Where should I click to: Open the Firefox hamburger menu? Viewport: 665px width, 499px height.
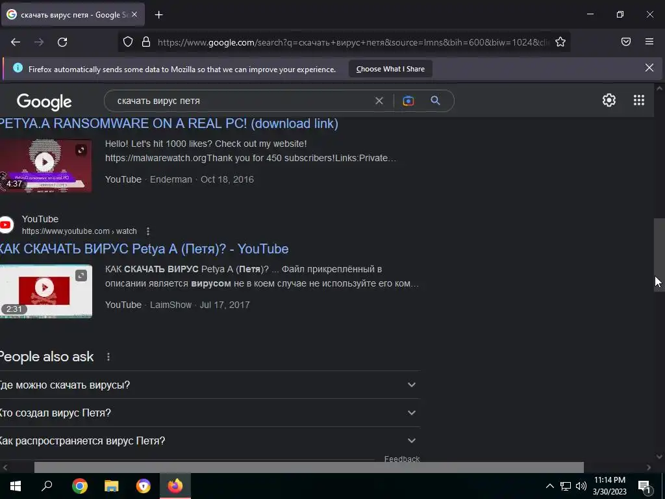[x=649, y=42]
